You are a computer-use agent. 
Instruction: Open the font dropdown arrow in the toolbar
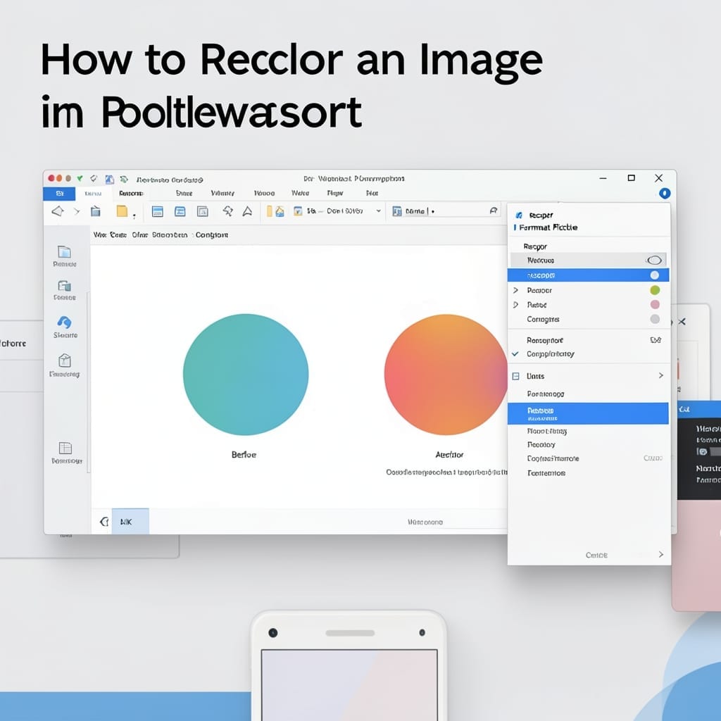[x=378, y=211]
